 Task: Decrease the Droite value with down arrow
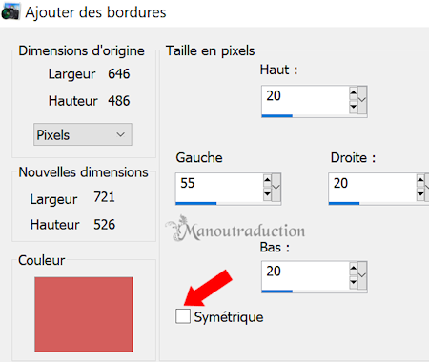(420, 194)
